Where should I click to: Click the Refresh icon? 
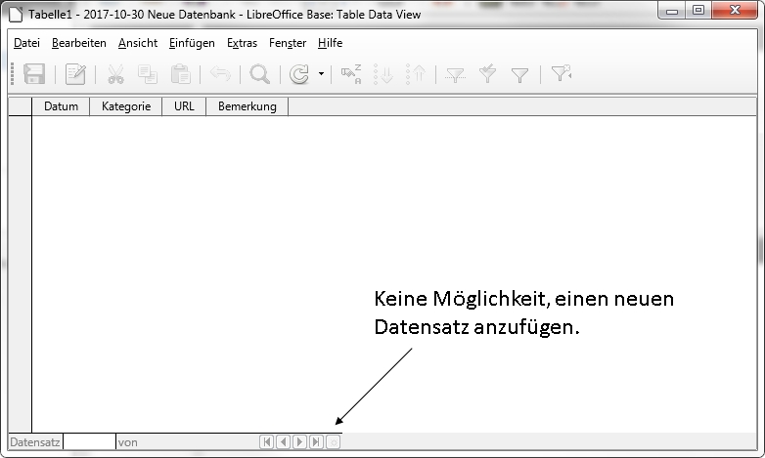pyautogui.click(x=299, y=74)
